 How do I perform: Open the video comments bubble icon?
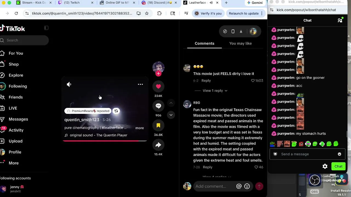158,106
